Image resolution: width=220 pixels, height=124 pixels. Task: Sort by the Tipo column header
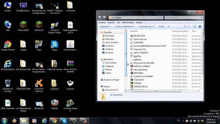(x=194, y=31)
